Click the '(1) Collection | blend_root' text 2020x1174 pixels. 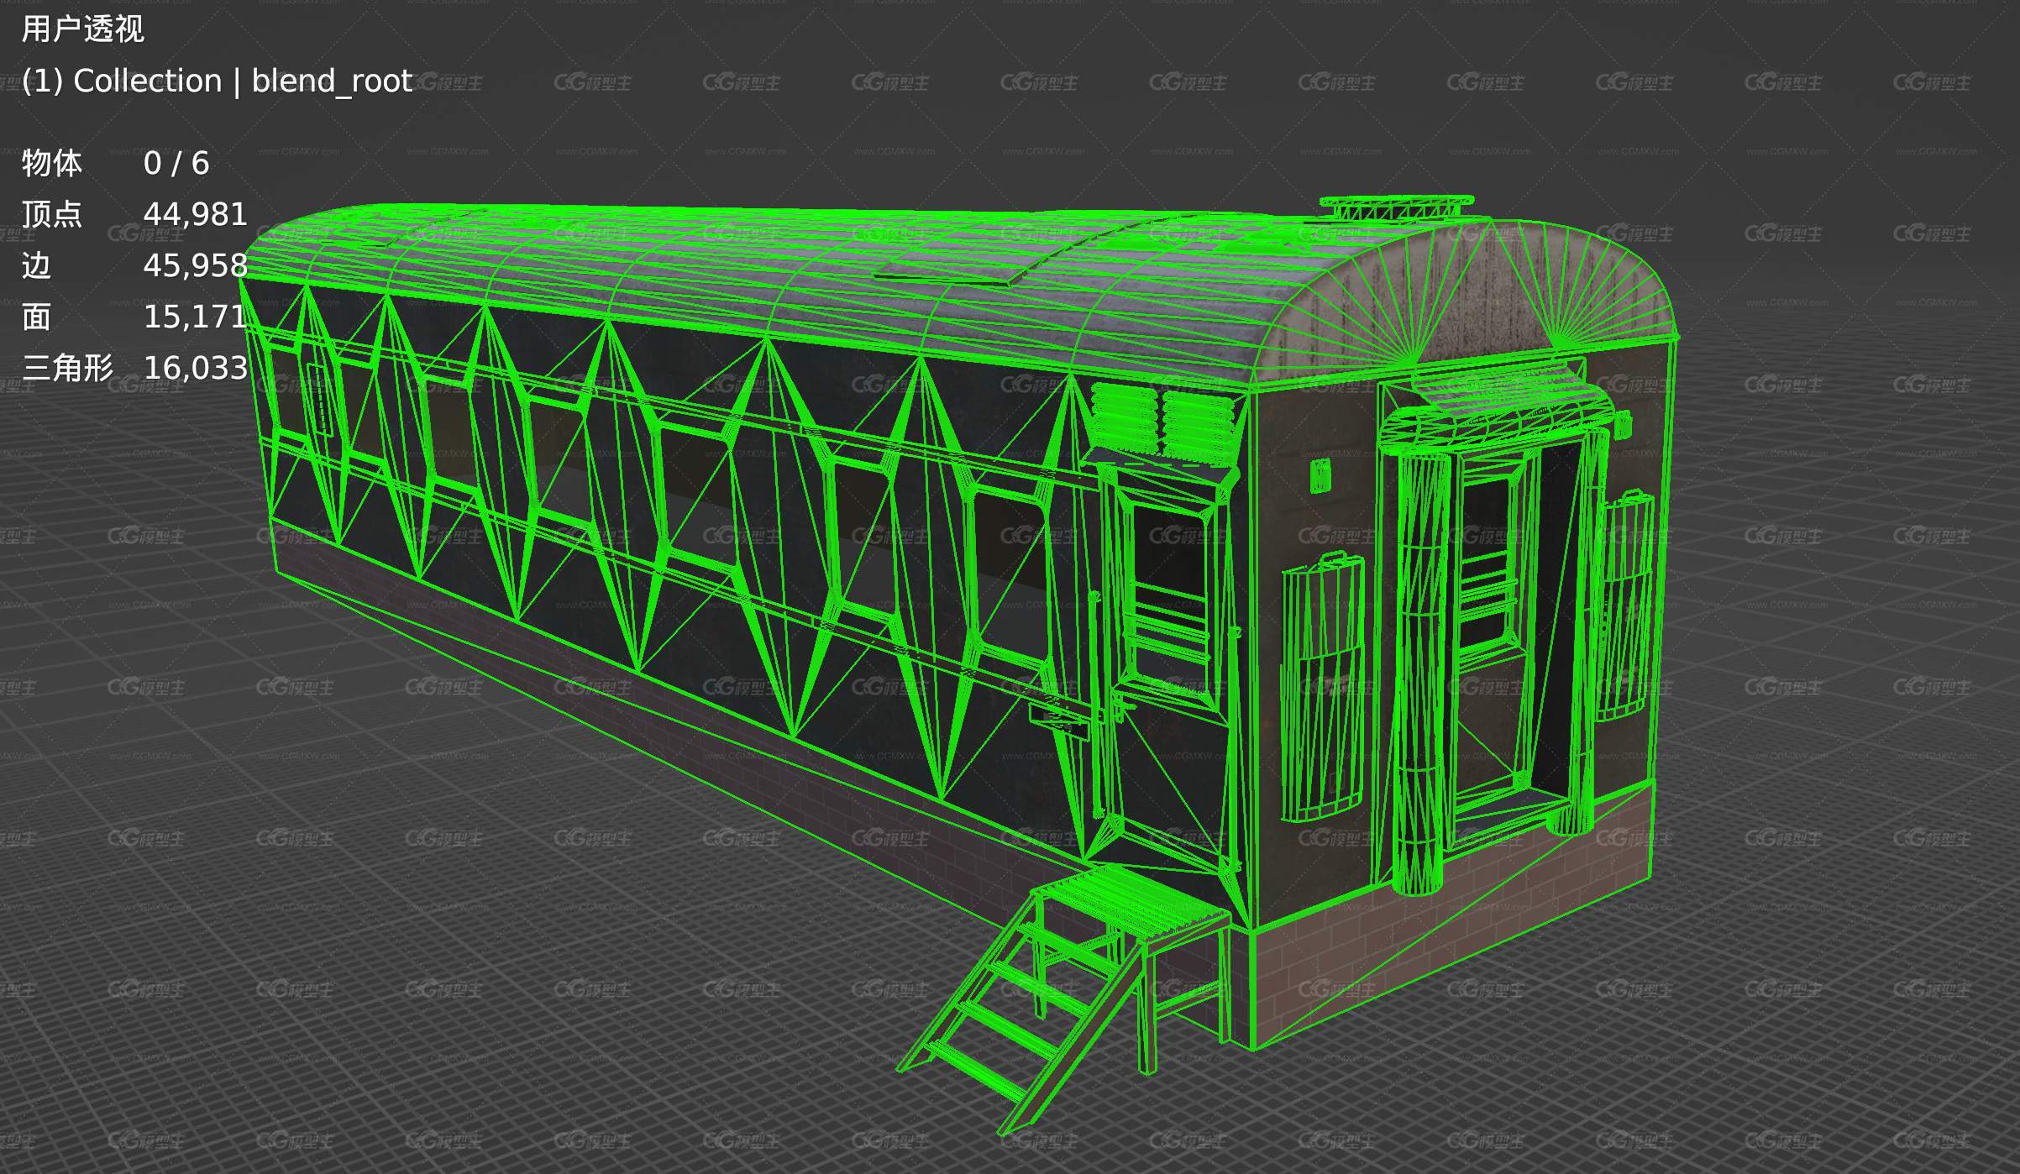(x=217, y=81)
